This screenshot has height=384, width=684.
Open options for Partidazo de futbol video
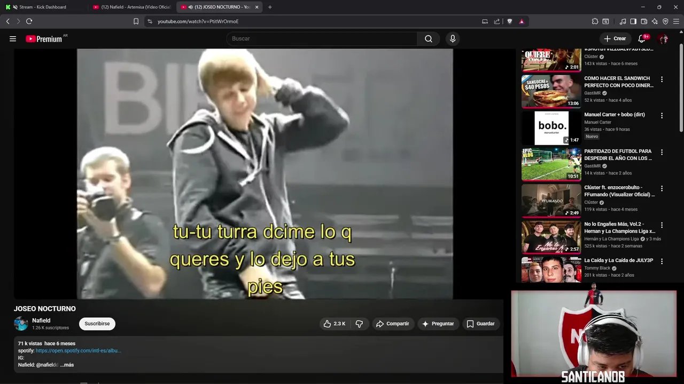662,152
